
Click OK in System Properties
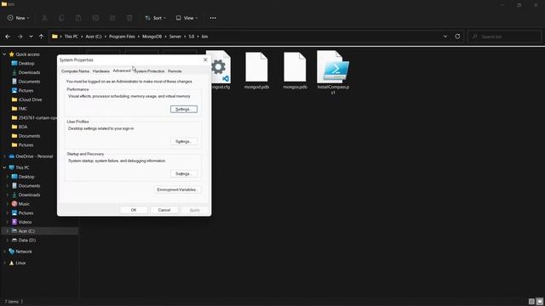pos(134,210)
